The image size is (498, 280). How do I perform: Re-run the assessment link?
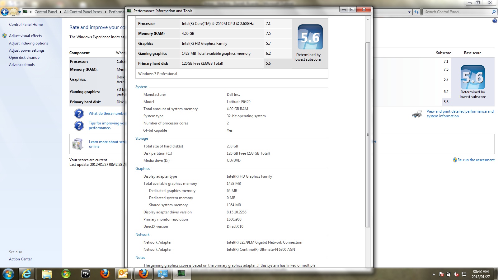(x=476, y=160)
